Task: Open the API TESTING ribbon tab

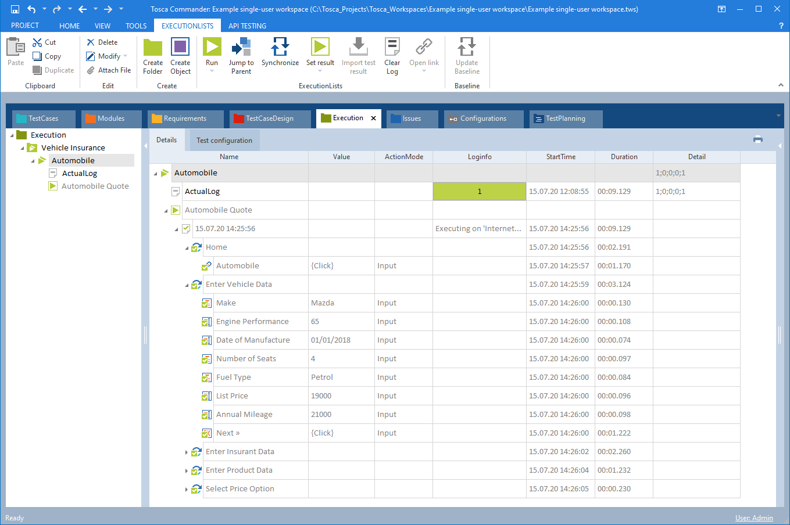Action: pyautogui.click(x=247, y=26)
